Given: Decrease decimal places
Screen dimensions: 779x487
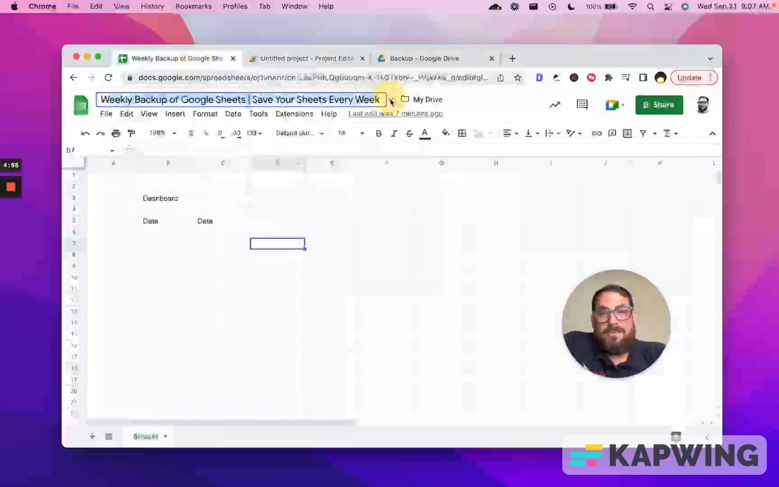Looking at the screenshot, I should (220, 133).
